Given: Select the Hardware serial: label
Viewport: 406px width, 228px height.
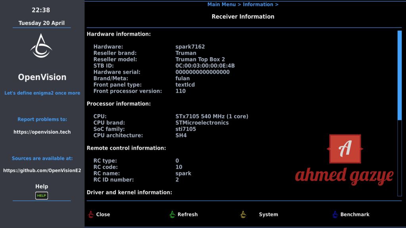Looking at the screenshot, I should click(x=117, y=72).
